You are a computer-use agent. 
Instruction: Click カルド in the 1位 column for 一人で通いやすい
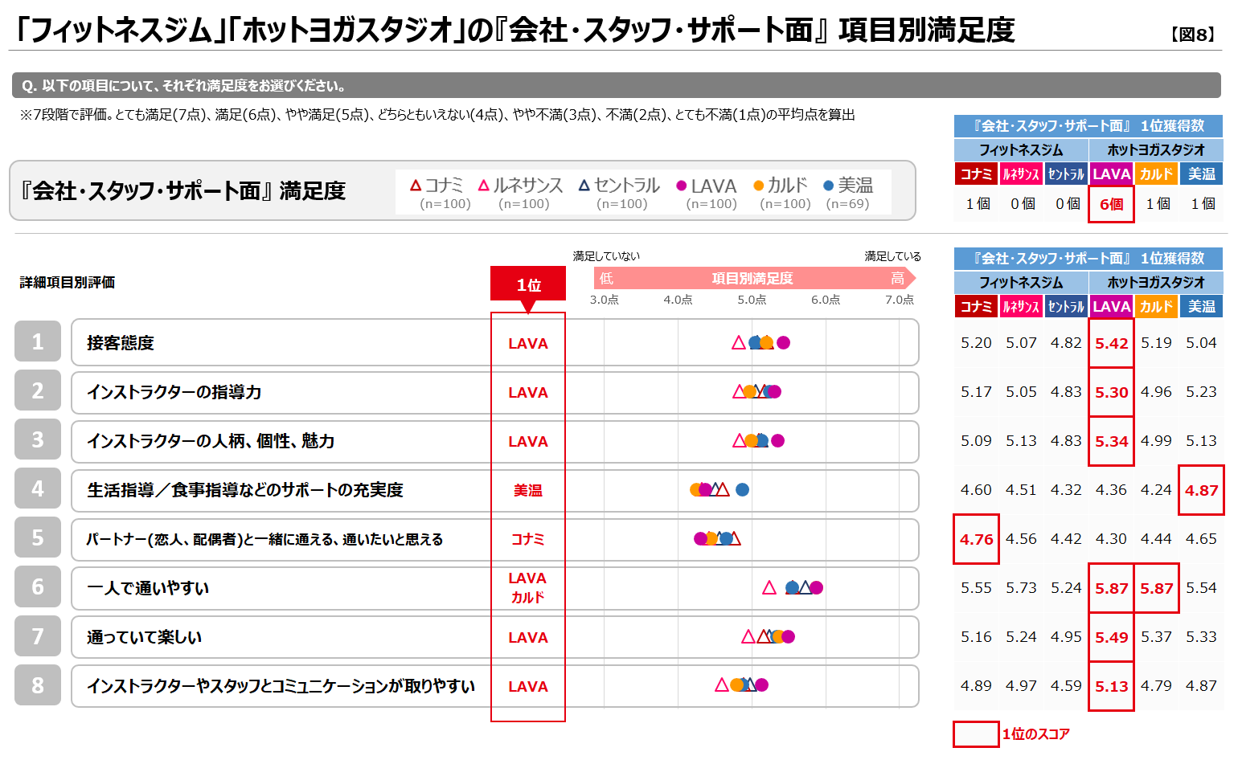point(528,598)
